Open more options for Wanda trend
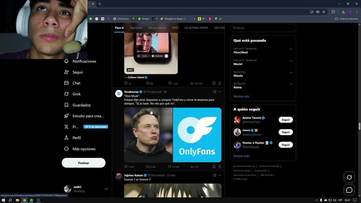 (x=291, y=72)
